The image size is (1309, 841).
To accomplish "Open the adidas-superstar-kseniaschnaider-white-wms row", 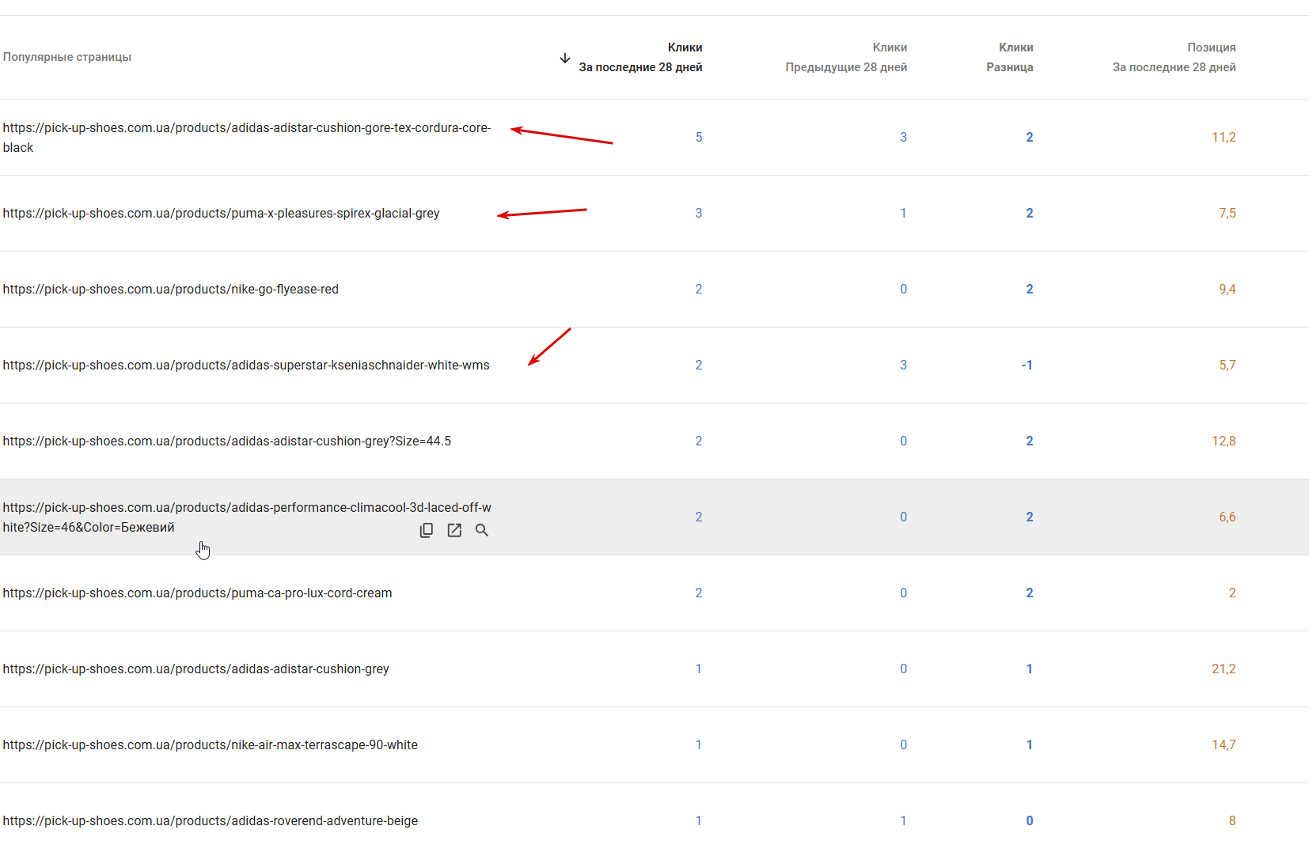I will pos(246,366).
